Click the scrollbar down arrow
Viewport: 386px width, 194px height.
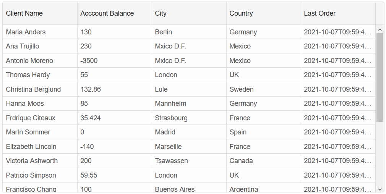(x=380, y=189)
